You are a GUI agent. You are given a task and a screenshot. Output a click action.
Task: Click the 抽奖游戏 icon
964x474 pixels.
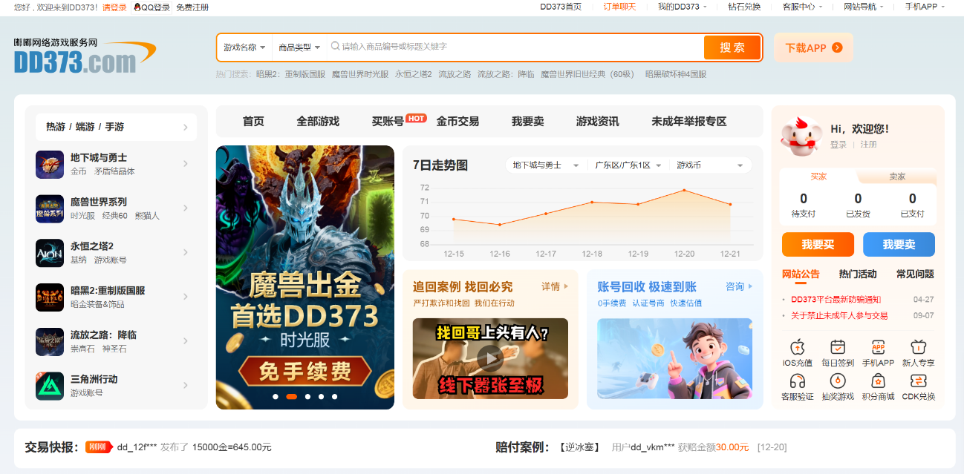point(838,383)
